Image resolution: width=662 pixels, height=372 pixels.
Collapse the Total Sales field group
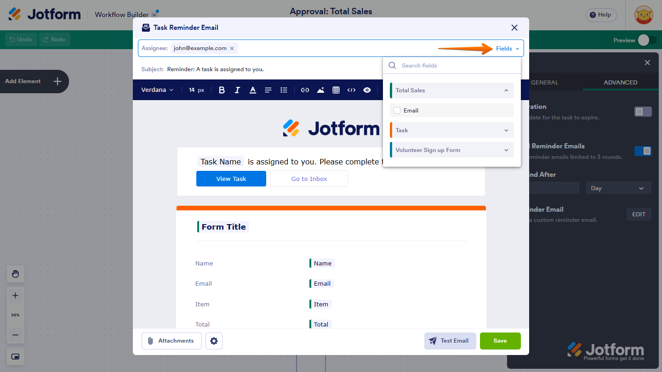452,90
